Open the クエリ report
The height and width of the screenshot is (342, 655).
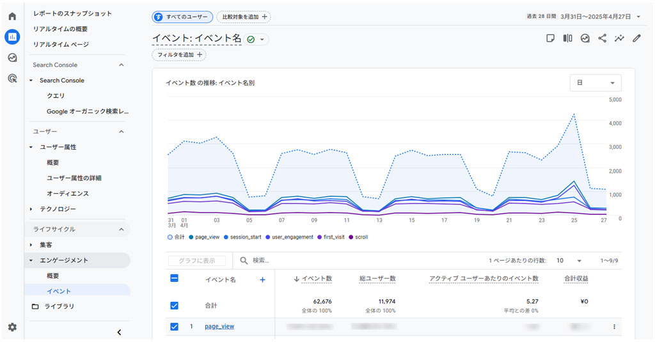(x=56, y=96)
